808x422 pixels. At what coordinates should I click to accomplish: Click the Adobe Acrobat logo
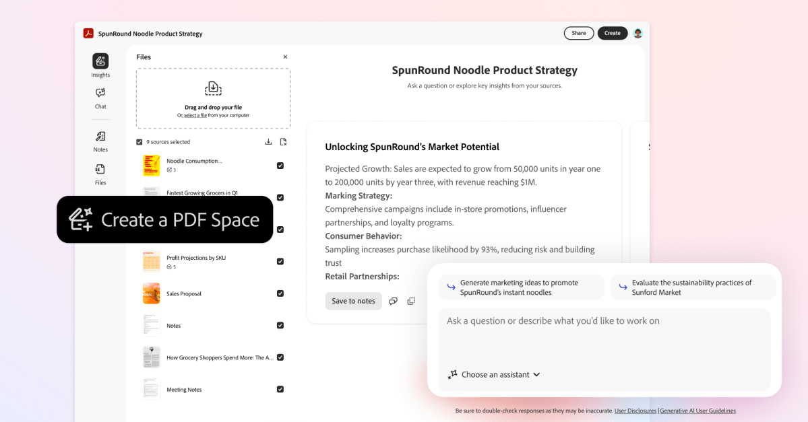(x=88, y=33)
